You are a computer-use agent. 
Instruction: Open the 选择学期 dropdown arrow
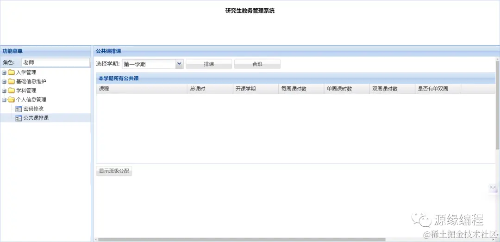pos(179,64)
